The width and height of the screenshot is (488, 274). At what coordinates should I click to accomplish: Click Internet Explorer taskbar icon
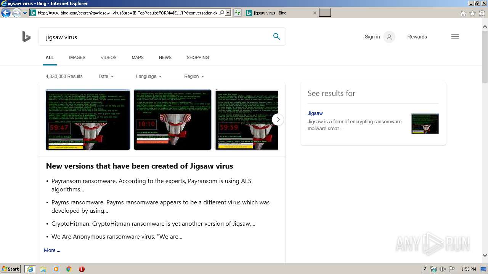pos(30,269)
